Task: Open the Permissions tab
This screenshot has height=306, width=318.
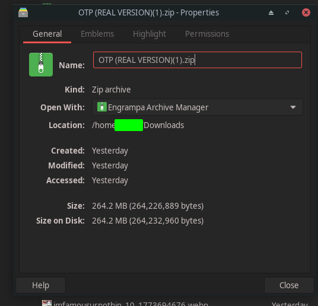Action: coord(207,34)
